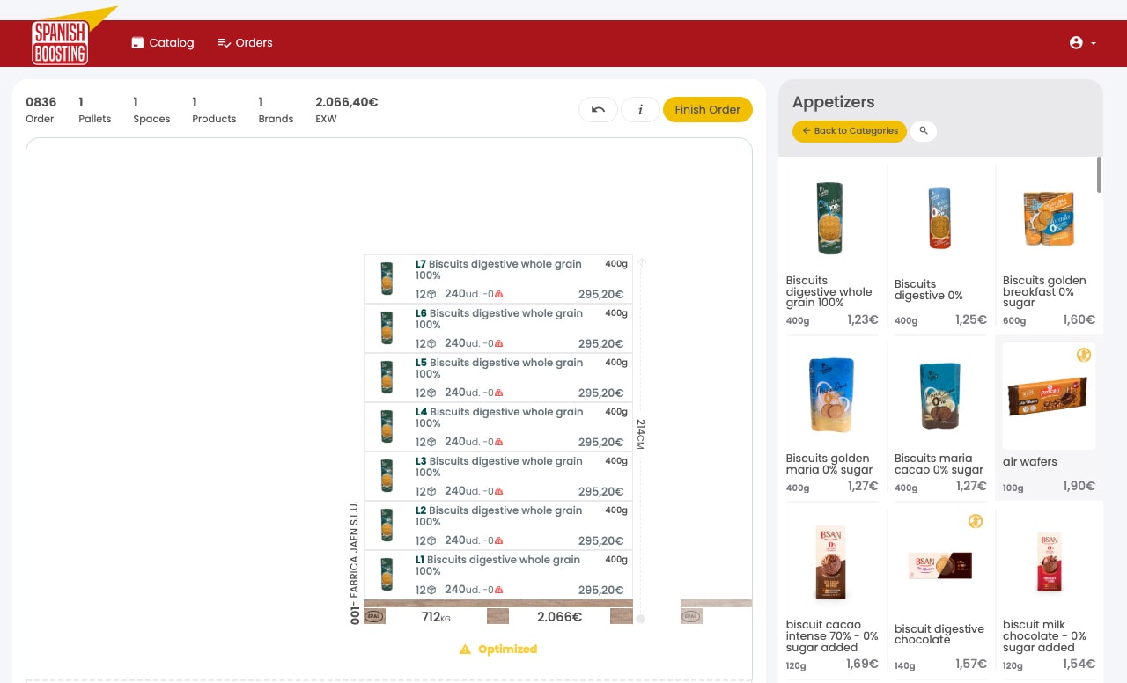The image size is (1127, 683).
Task: Click the empty pallet slot on right
Action: click(715, 613)
